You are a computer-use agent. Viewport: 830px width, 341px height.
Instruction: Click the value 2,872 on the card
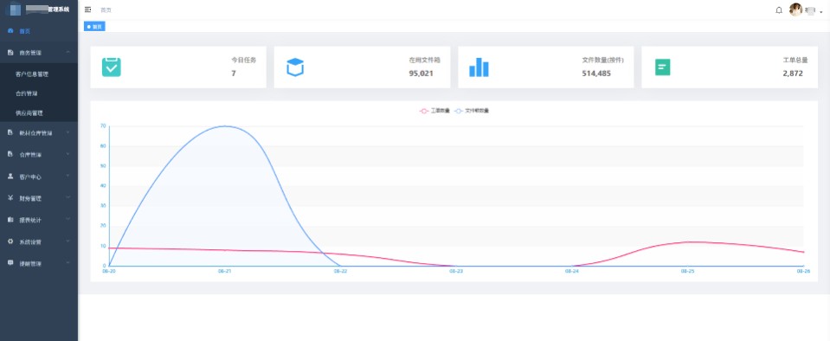793,73
